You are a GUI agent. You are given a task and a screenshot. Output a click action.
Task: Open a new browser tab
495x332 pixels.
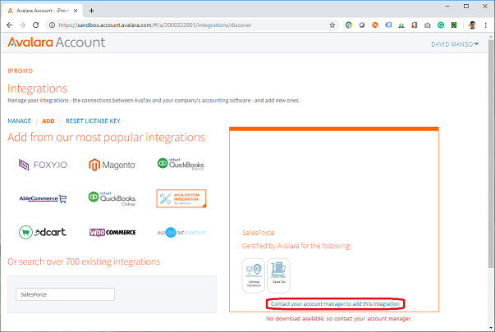coord(92,11)
